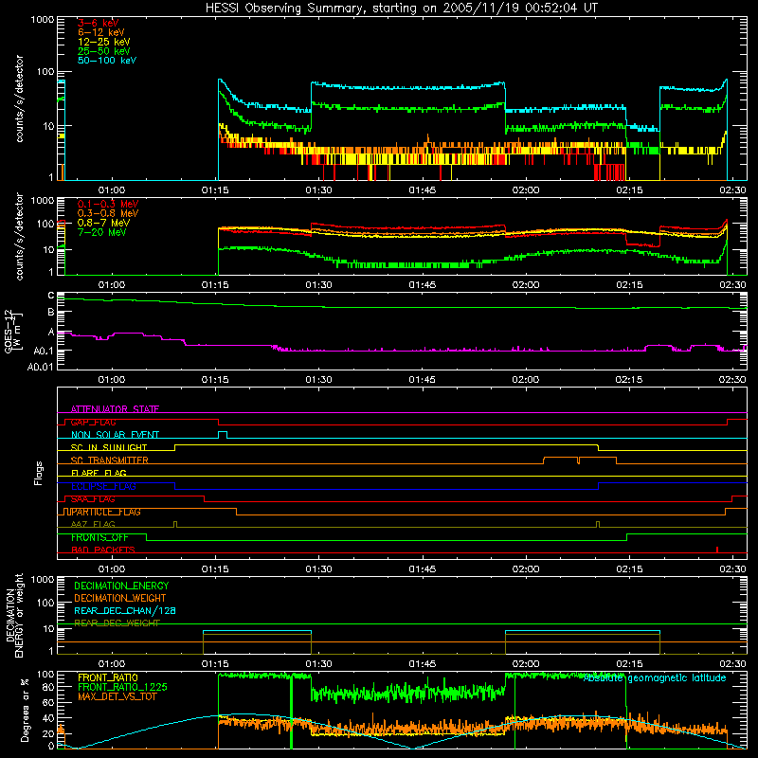Click the DECIMATION ENERGY or weight axis title

14,616
